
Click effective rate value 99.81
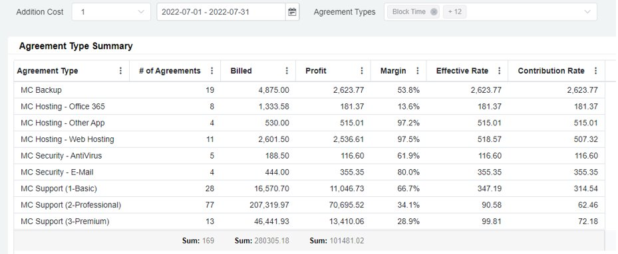[x=491, y=222]
